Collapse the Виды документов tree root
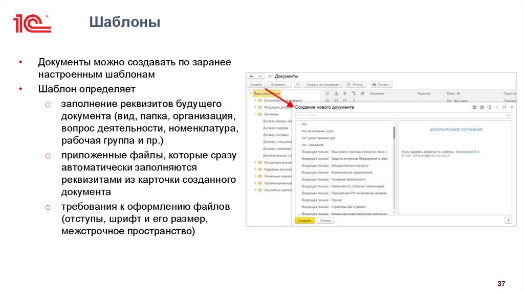 [x=251, y=93]
